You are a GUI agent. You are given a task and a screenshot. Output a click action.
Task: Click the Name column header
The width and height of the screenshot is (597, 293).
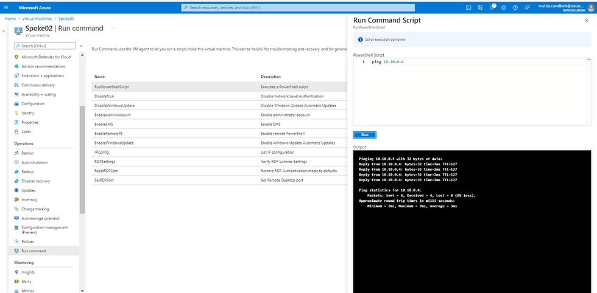[99, 77]
